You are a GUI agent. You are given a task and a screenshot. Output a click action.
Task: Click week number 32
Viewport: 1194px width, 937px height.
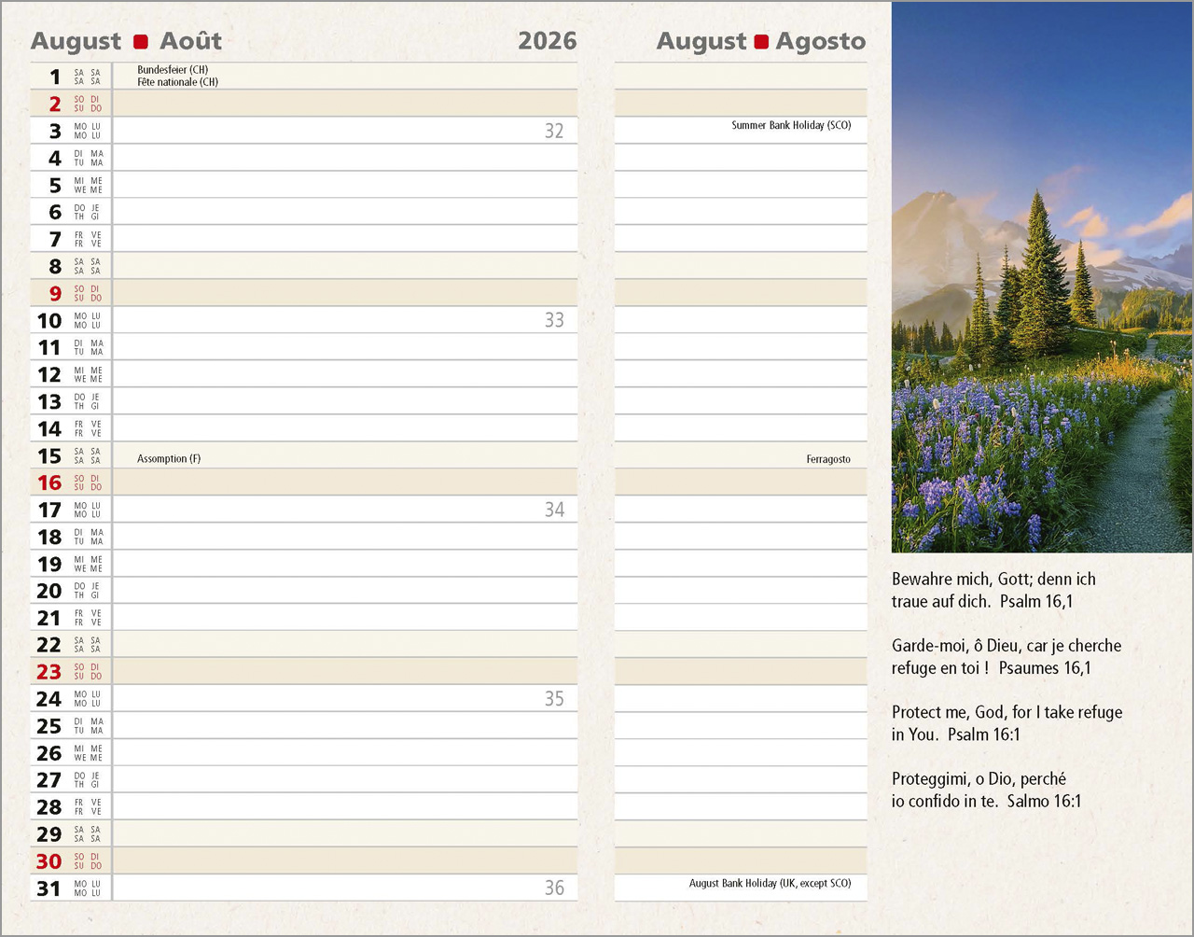coord(554,132)
